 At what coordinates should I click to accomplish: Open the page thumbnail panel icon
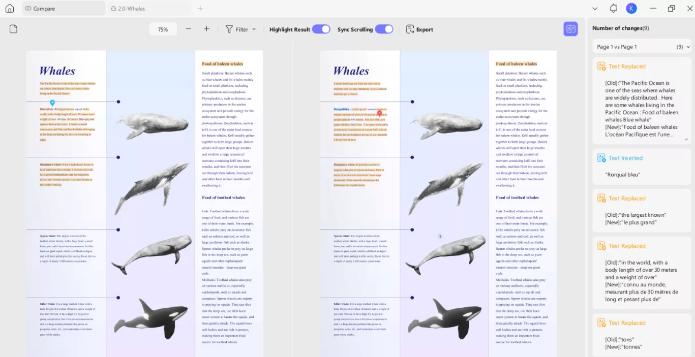13,29
